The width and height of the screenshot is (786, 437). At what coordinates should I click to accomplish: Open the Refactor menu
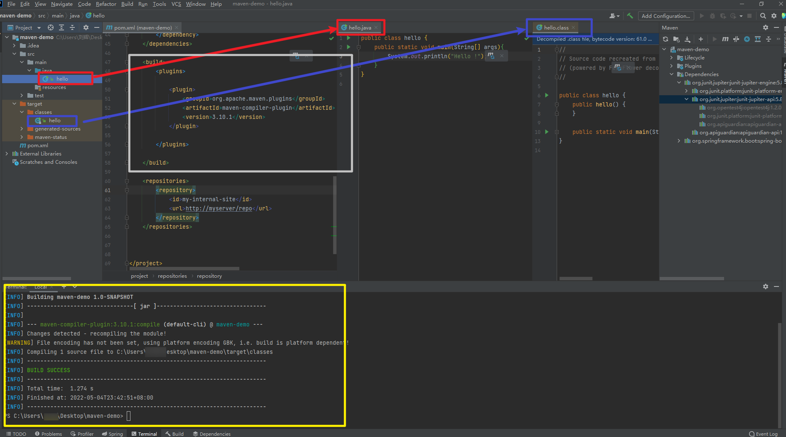(x=106, y=4)
